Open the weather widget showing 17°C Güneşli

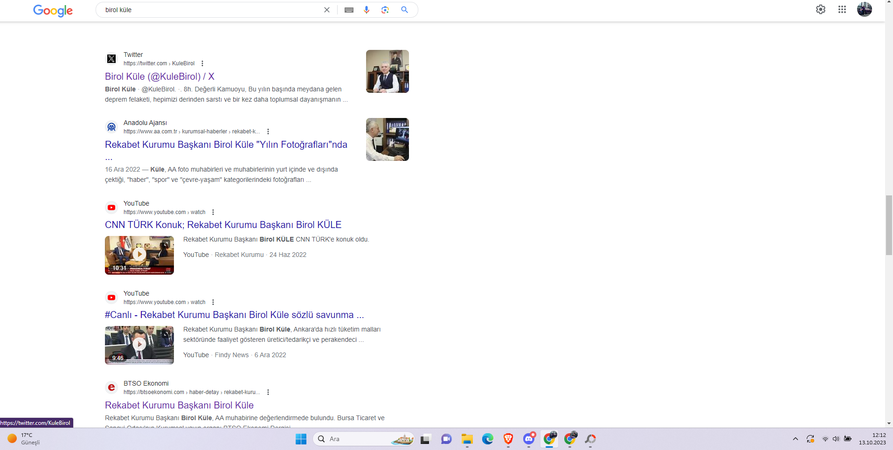click(24, 439)
